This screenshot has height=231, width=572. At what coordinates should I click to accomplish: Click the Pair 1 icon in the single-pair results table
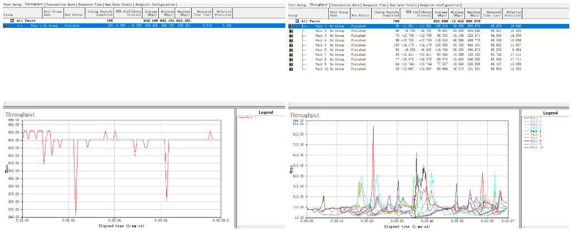[x=6, y=26]
